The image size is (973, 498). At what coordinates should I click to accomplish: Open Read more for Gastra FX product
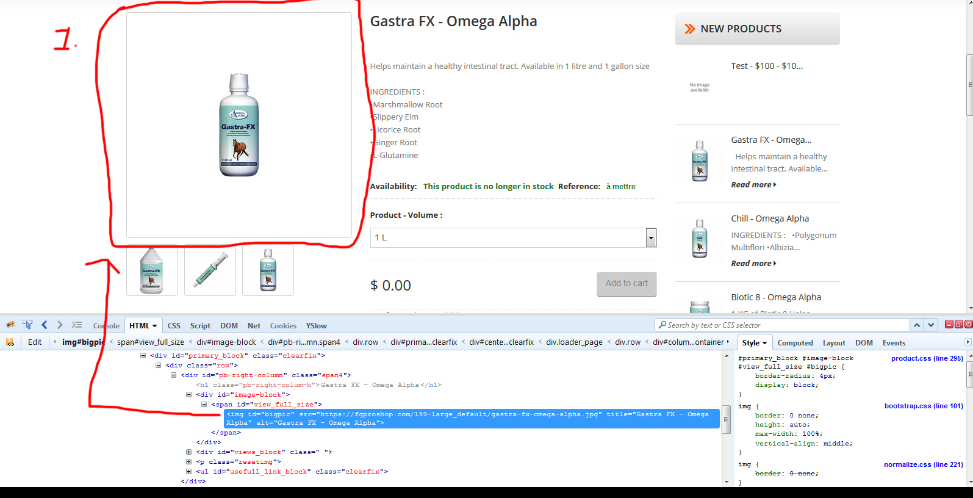(x=753, y=185)
